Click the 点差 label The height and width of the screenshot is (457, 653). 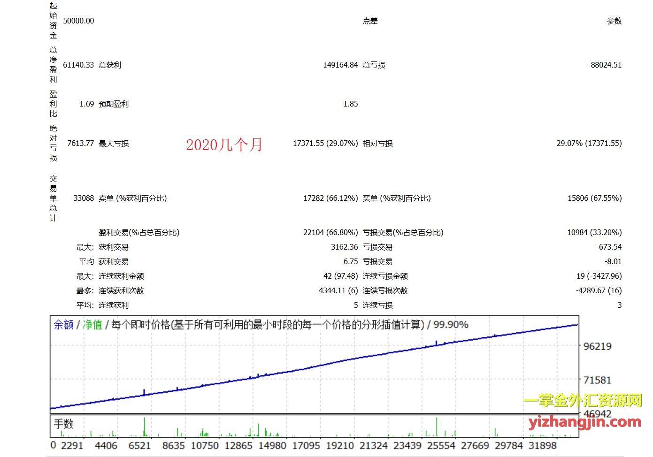click(x=370, y=21)
